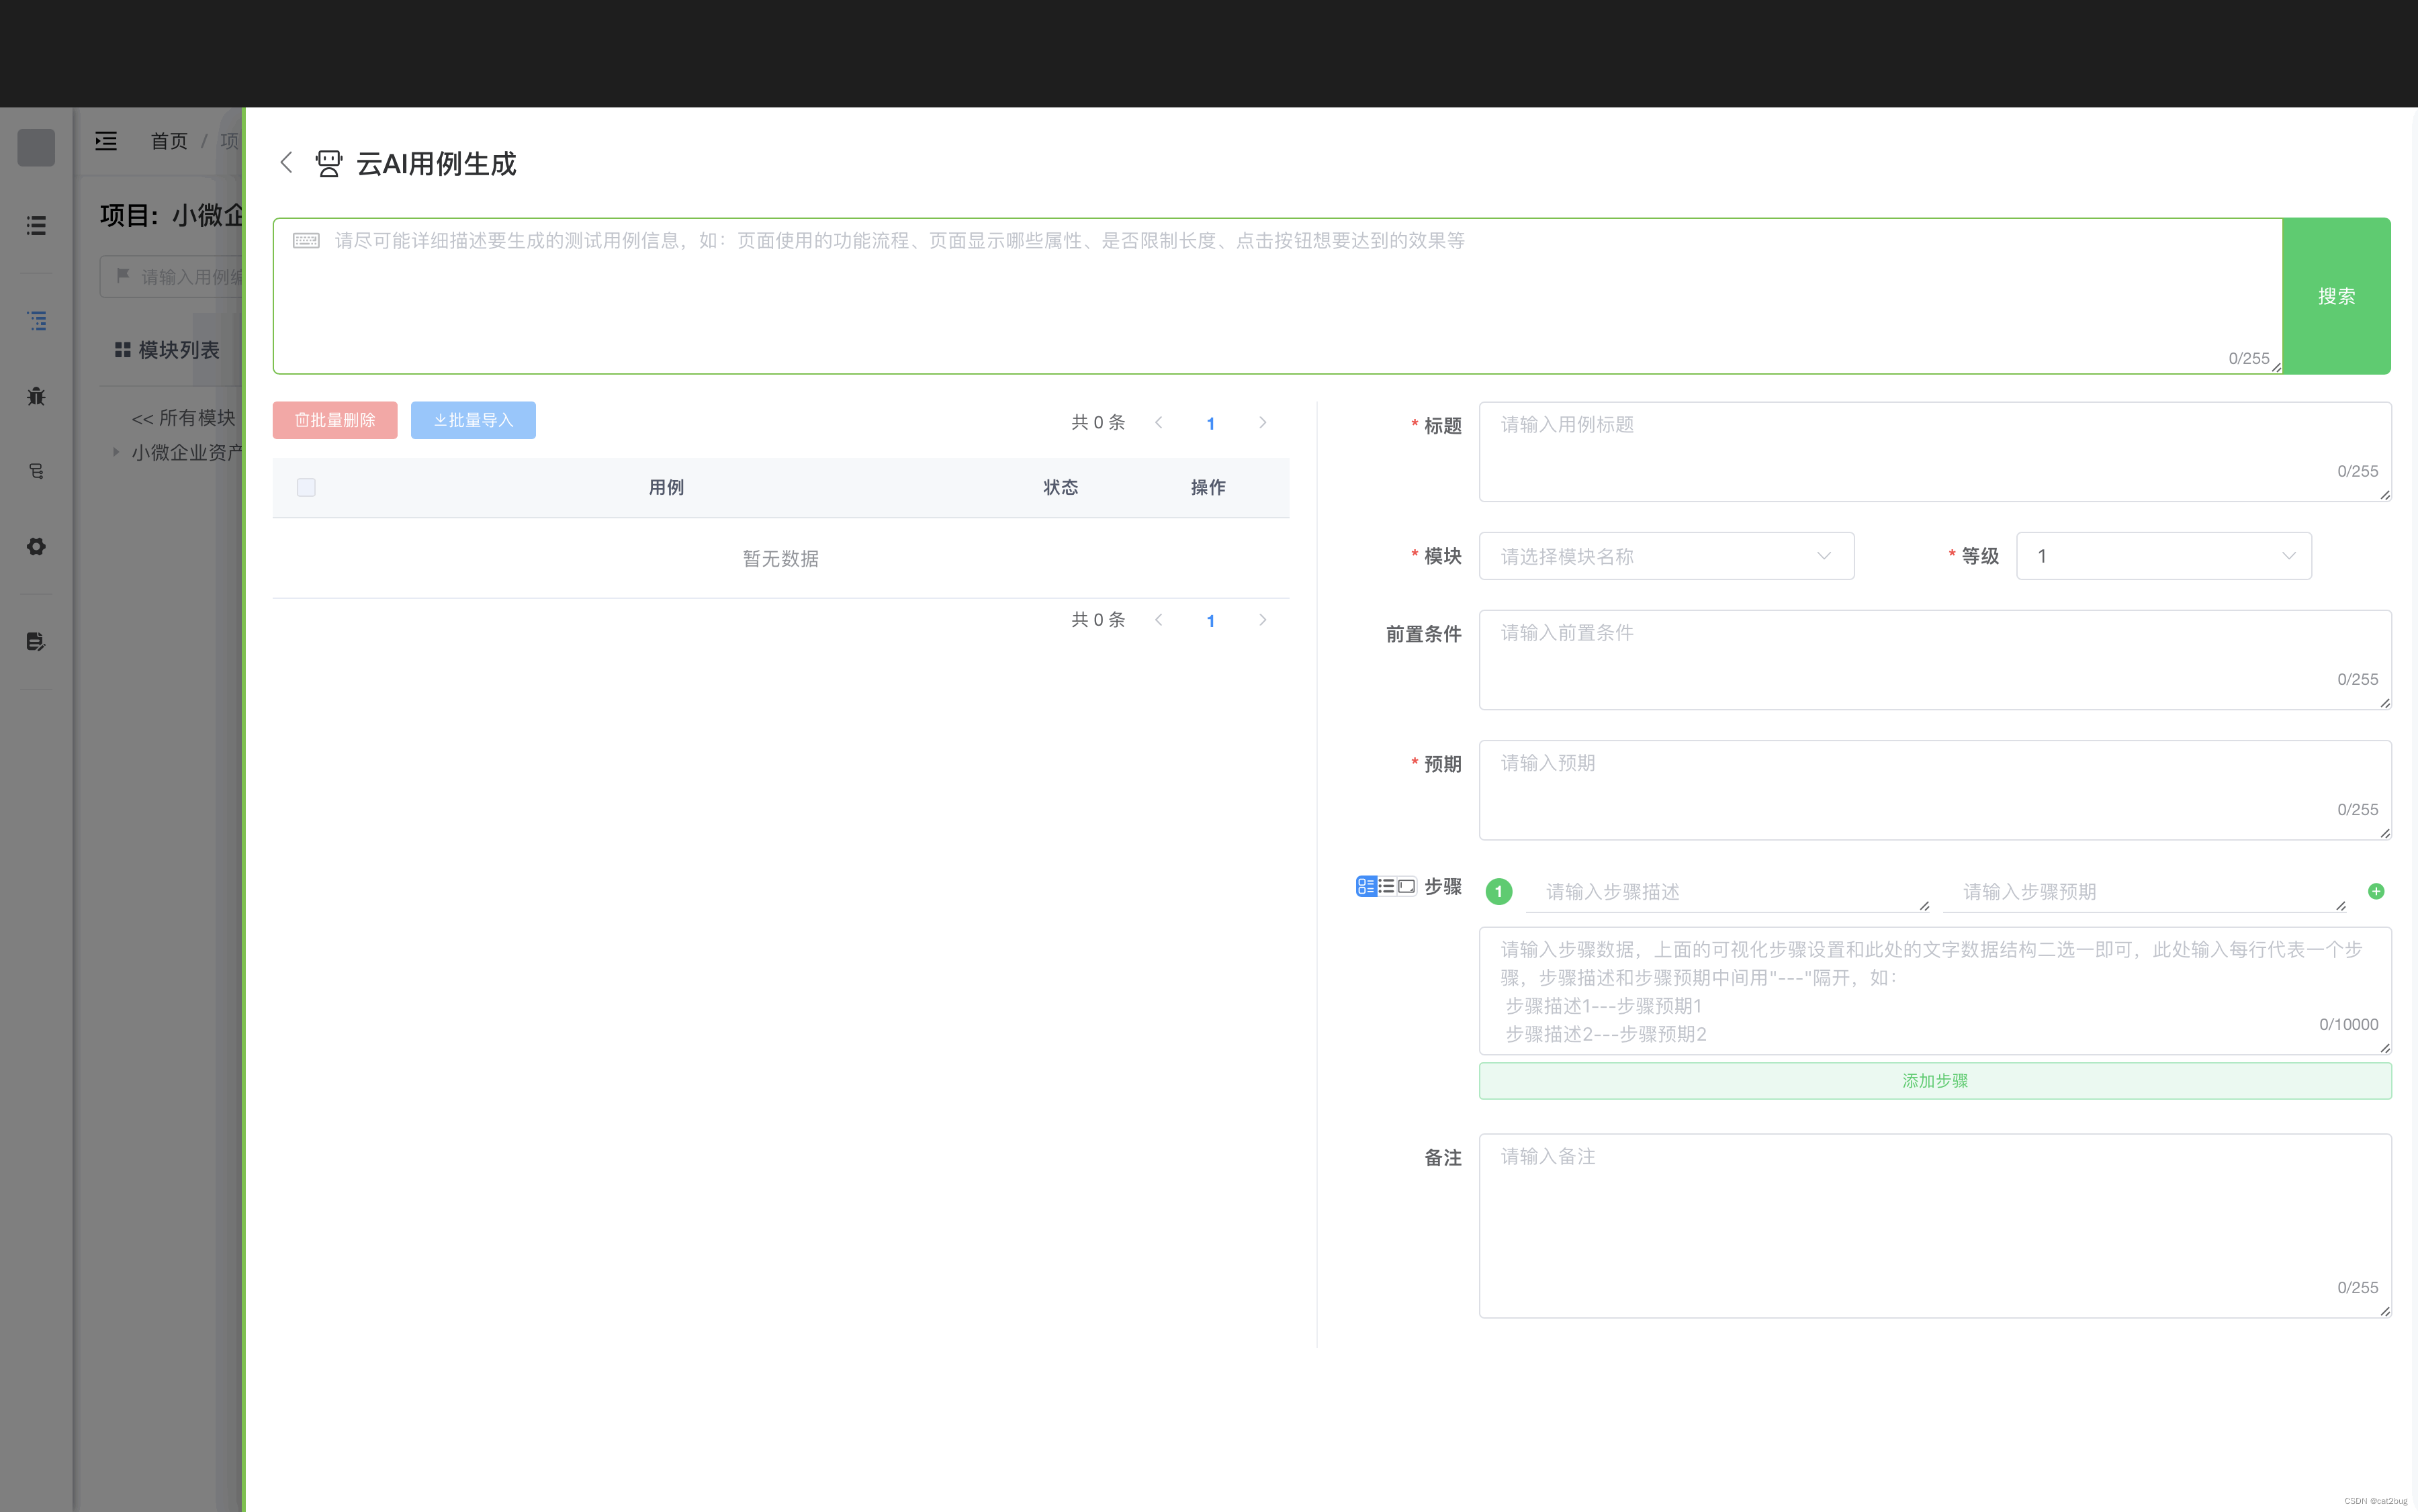Image resolution: width=2418 pixels, height=1512 pixels.
Task: Focus the AI test case description textarea
Action: point(1278,296)
